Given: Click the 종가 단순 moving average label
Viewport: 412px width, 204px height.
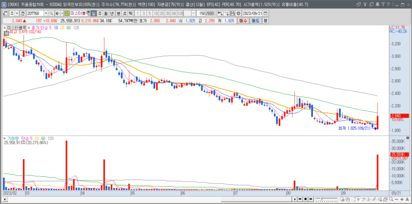Looking at the screenshot, I should point(40,28).
